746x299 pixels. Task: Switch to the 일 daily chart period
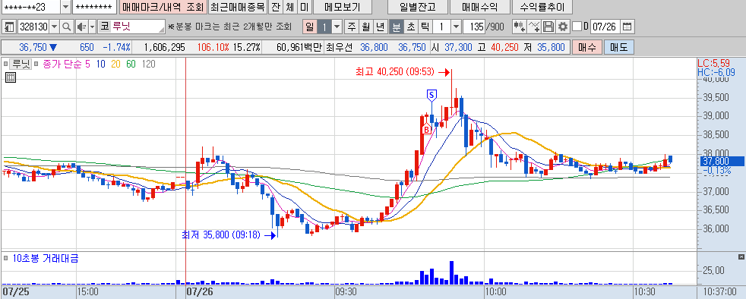pos(310,27)
